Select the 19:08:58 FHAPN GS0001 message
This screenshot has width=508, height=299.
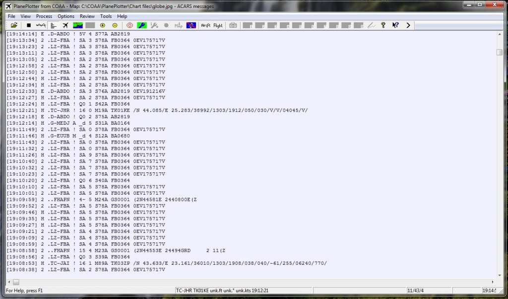tap(116, 250)
